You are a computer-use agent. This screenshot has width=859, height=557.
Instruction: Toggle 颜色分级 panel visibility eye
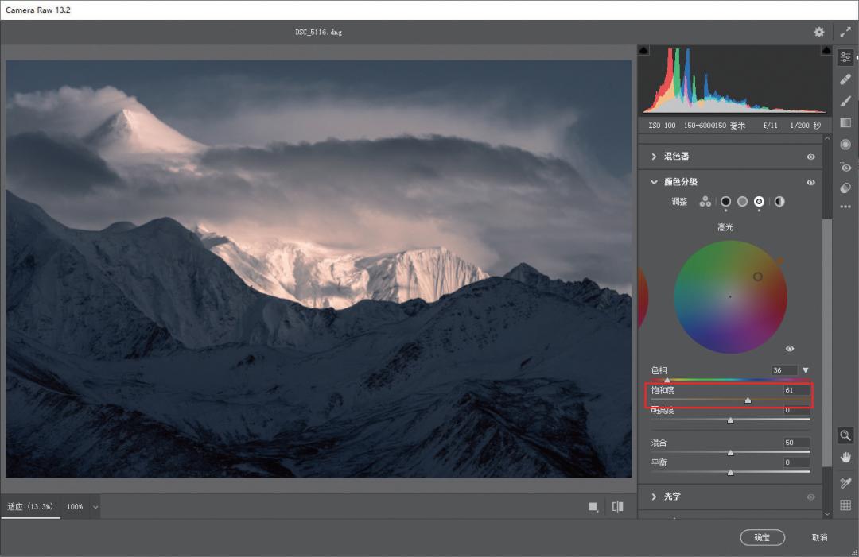click(x=810, y=182)
